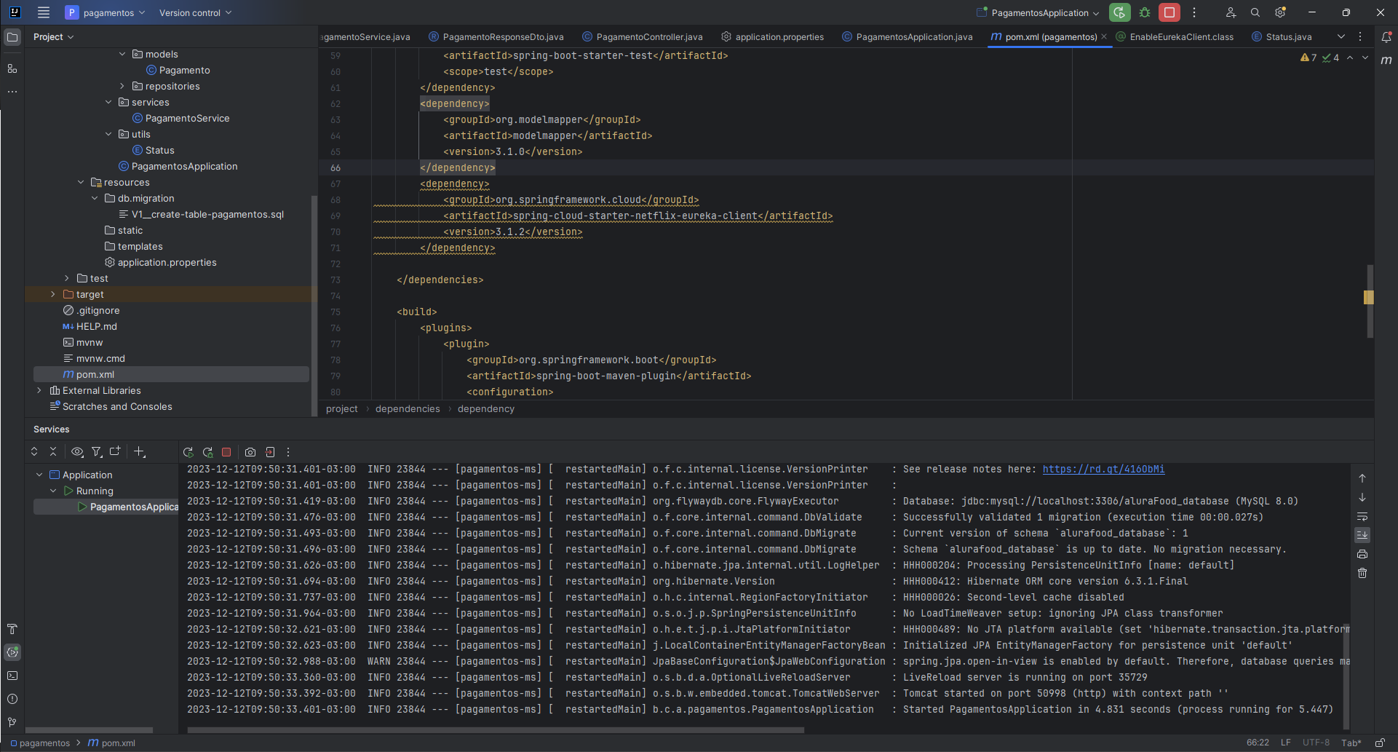Collapse the Application node in Services
Screen dimensions: 1398x752
39,475
